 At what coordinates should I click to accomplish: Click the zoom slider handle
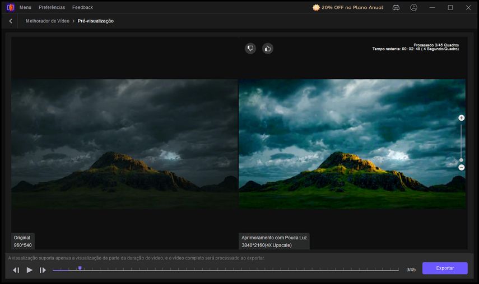(x=461, y=160)
